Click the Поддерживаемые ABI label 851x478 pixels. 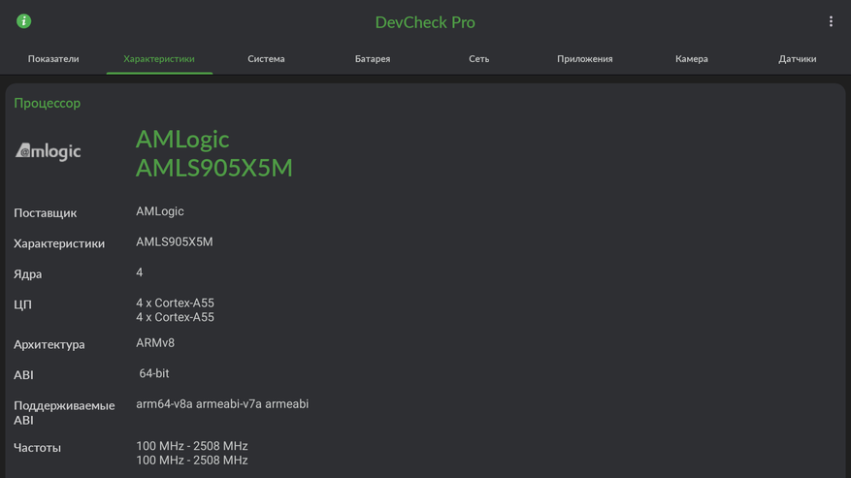click(x=64, y=413)
